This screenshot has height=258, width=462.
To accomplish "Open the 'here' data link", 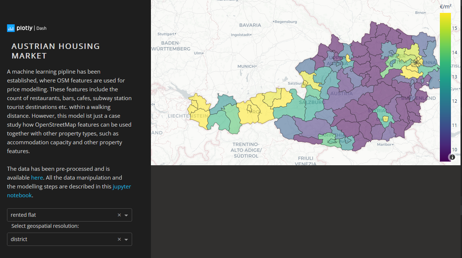I will 37,178.
